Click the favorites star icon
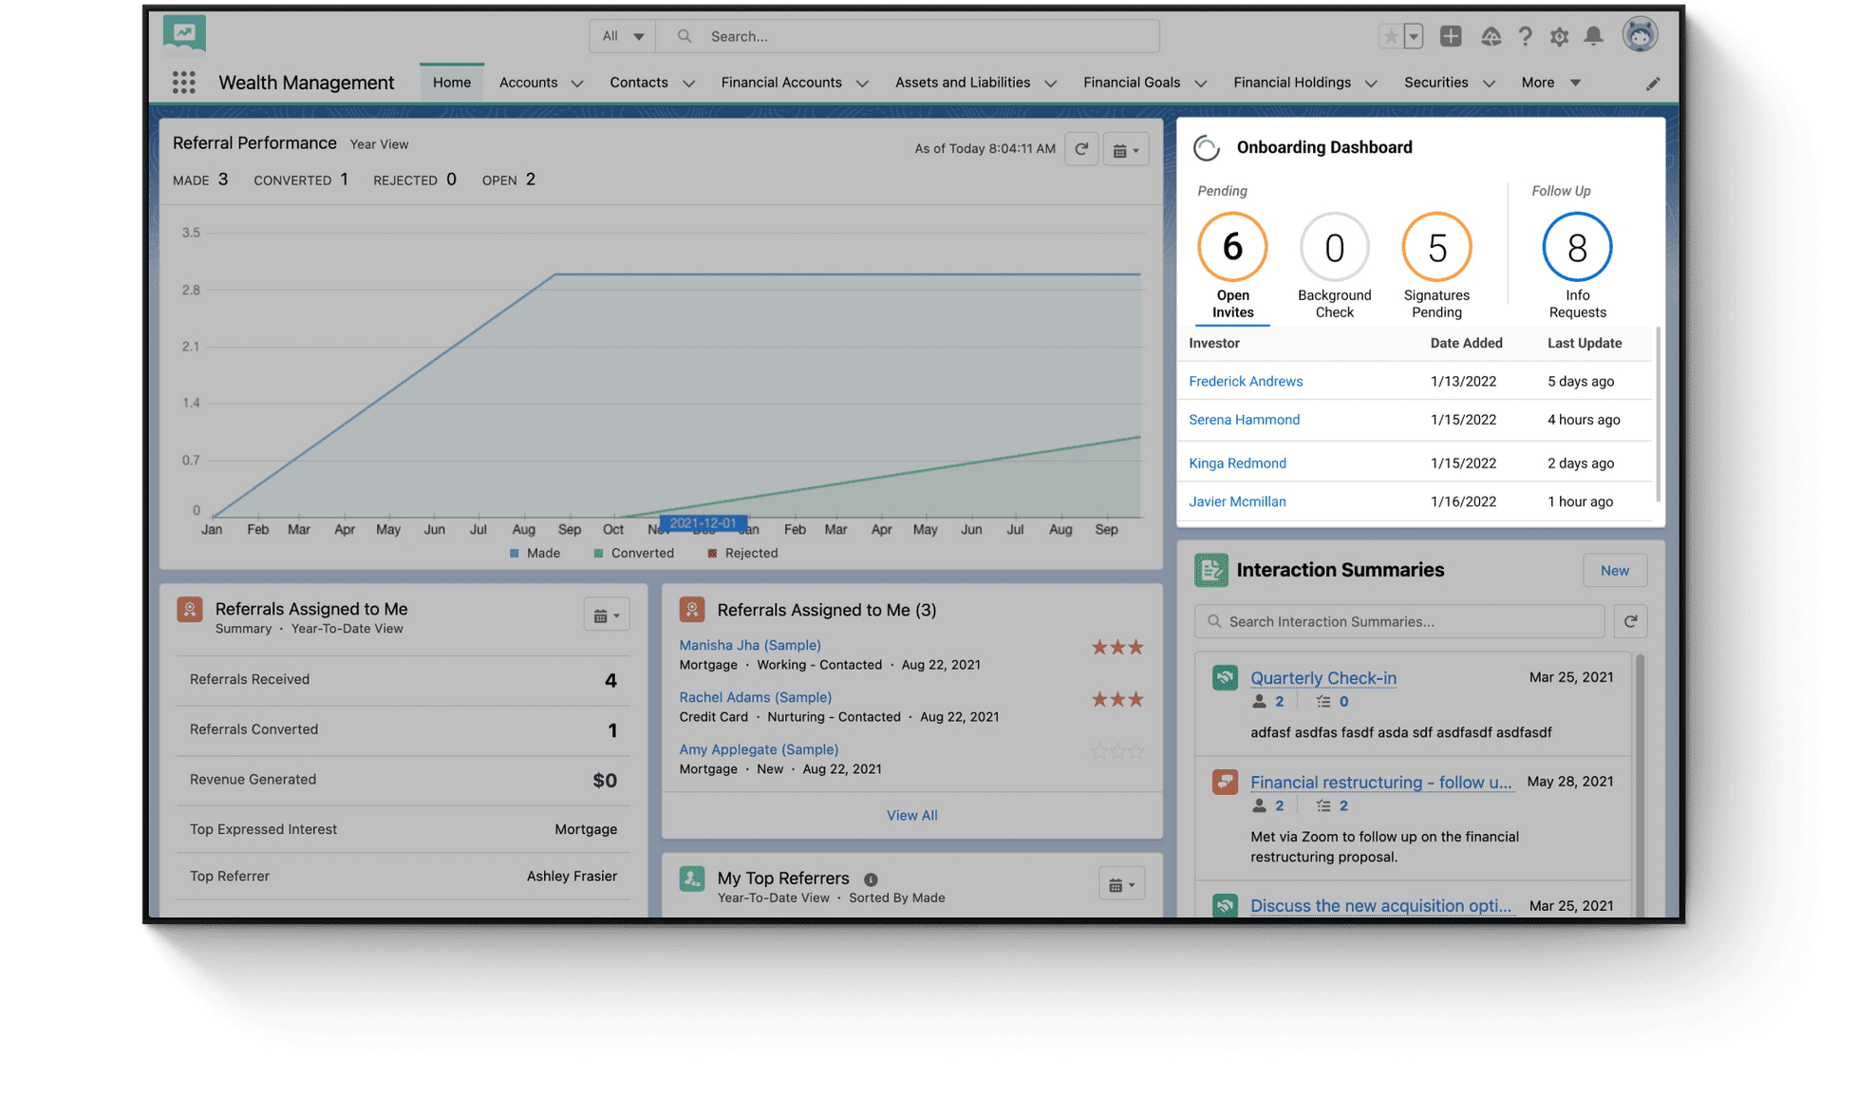The image size is (1857, 1096). (x=1391, y=36)
